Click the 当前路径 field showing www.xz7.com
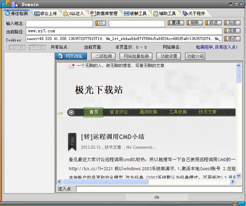This screenshot has height=206, width=246. pos(124,31)
